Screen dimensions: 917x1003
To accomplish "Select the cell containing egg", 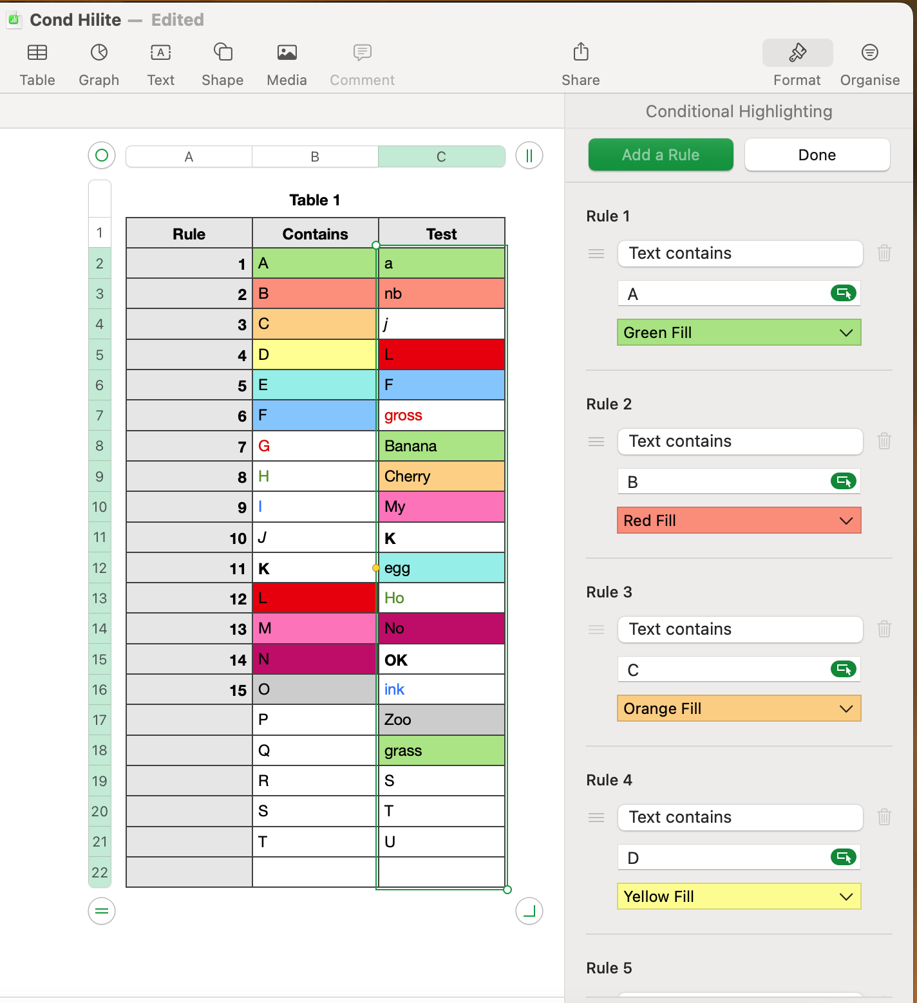I will coord(442,568).
